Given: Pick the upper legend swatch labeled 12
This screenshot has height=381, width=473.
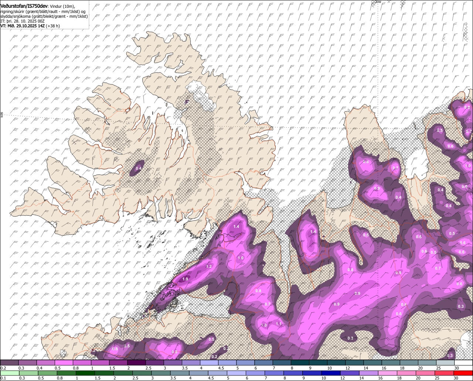Looking at the screenshot, I should 354,363.
